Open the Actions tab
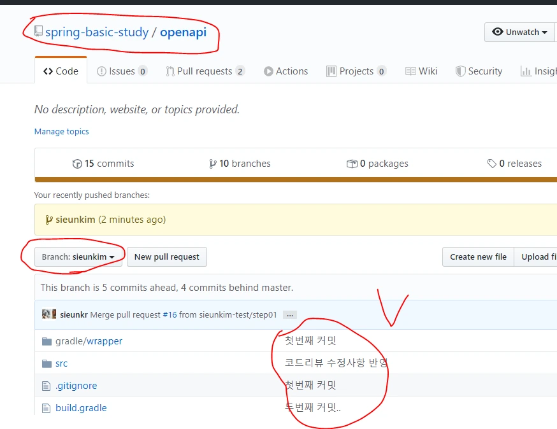The width and height of the screenshot is (557, 429). pos(286,71)
